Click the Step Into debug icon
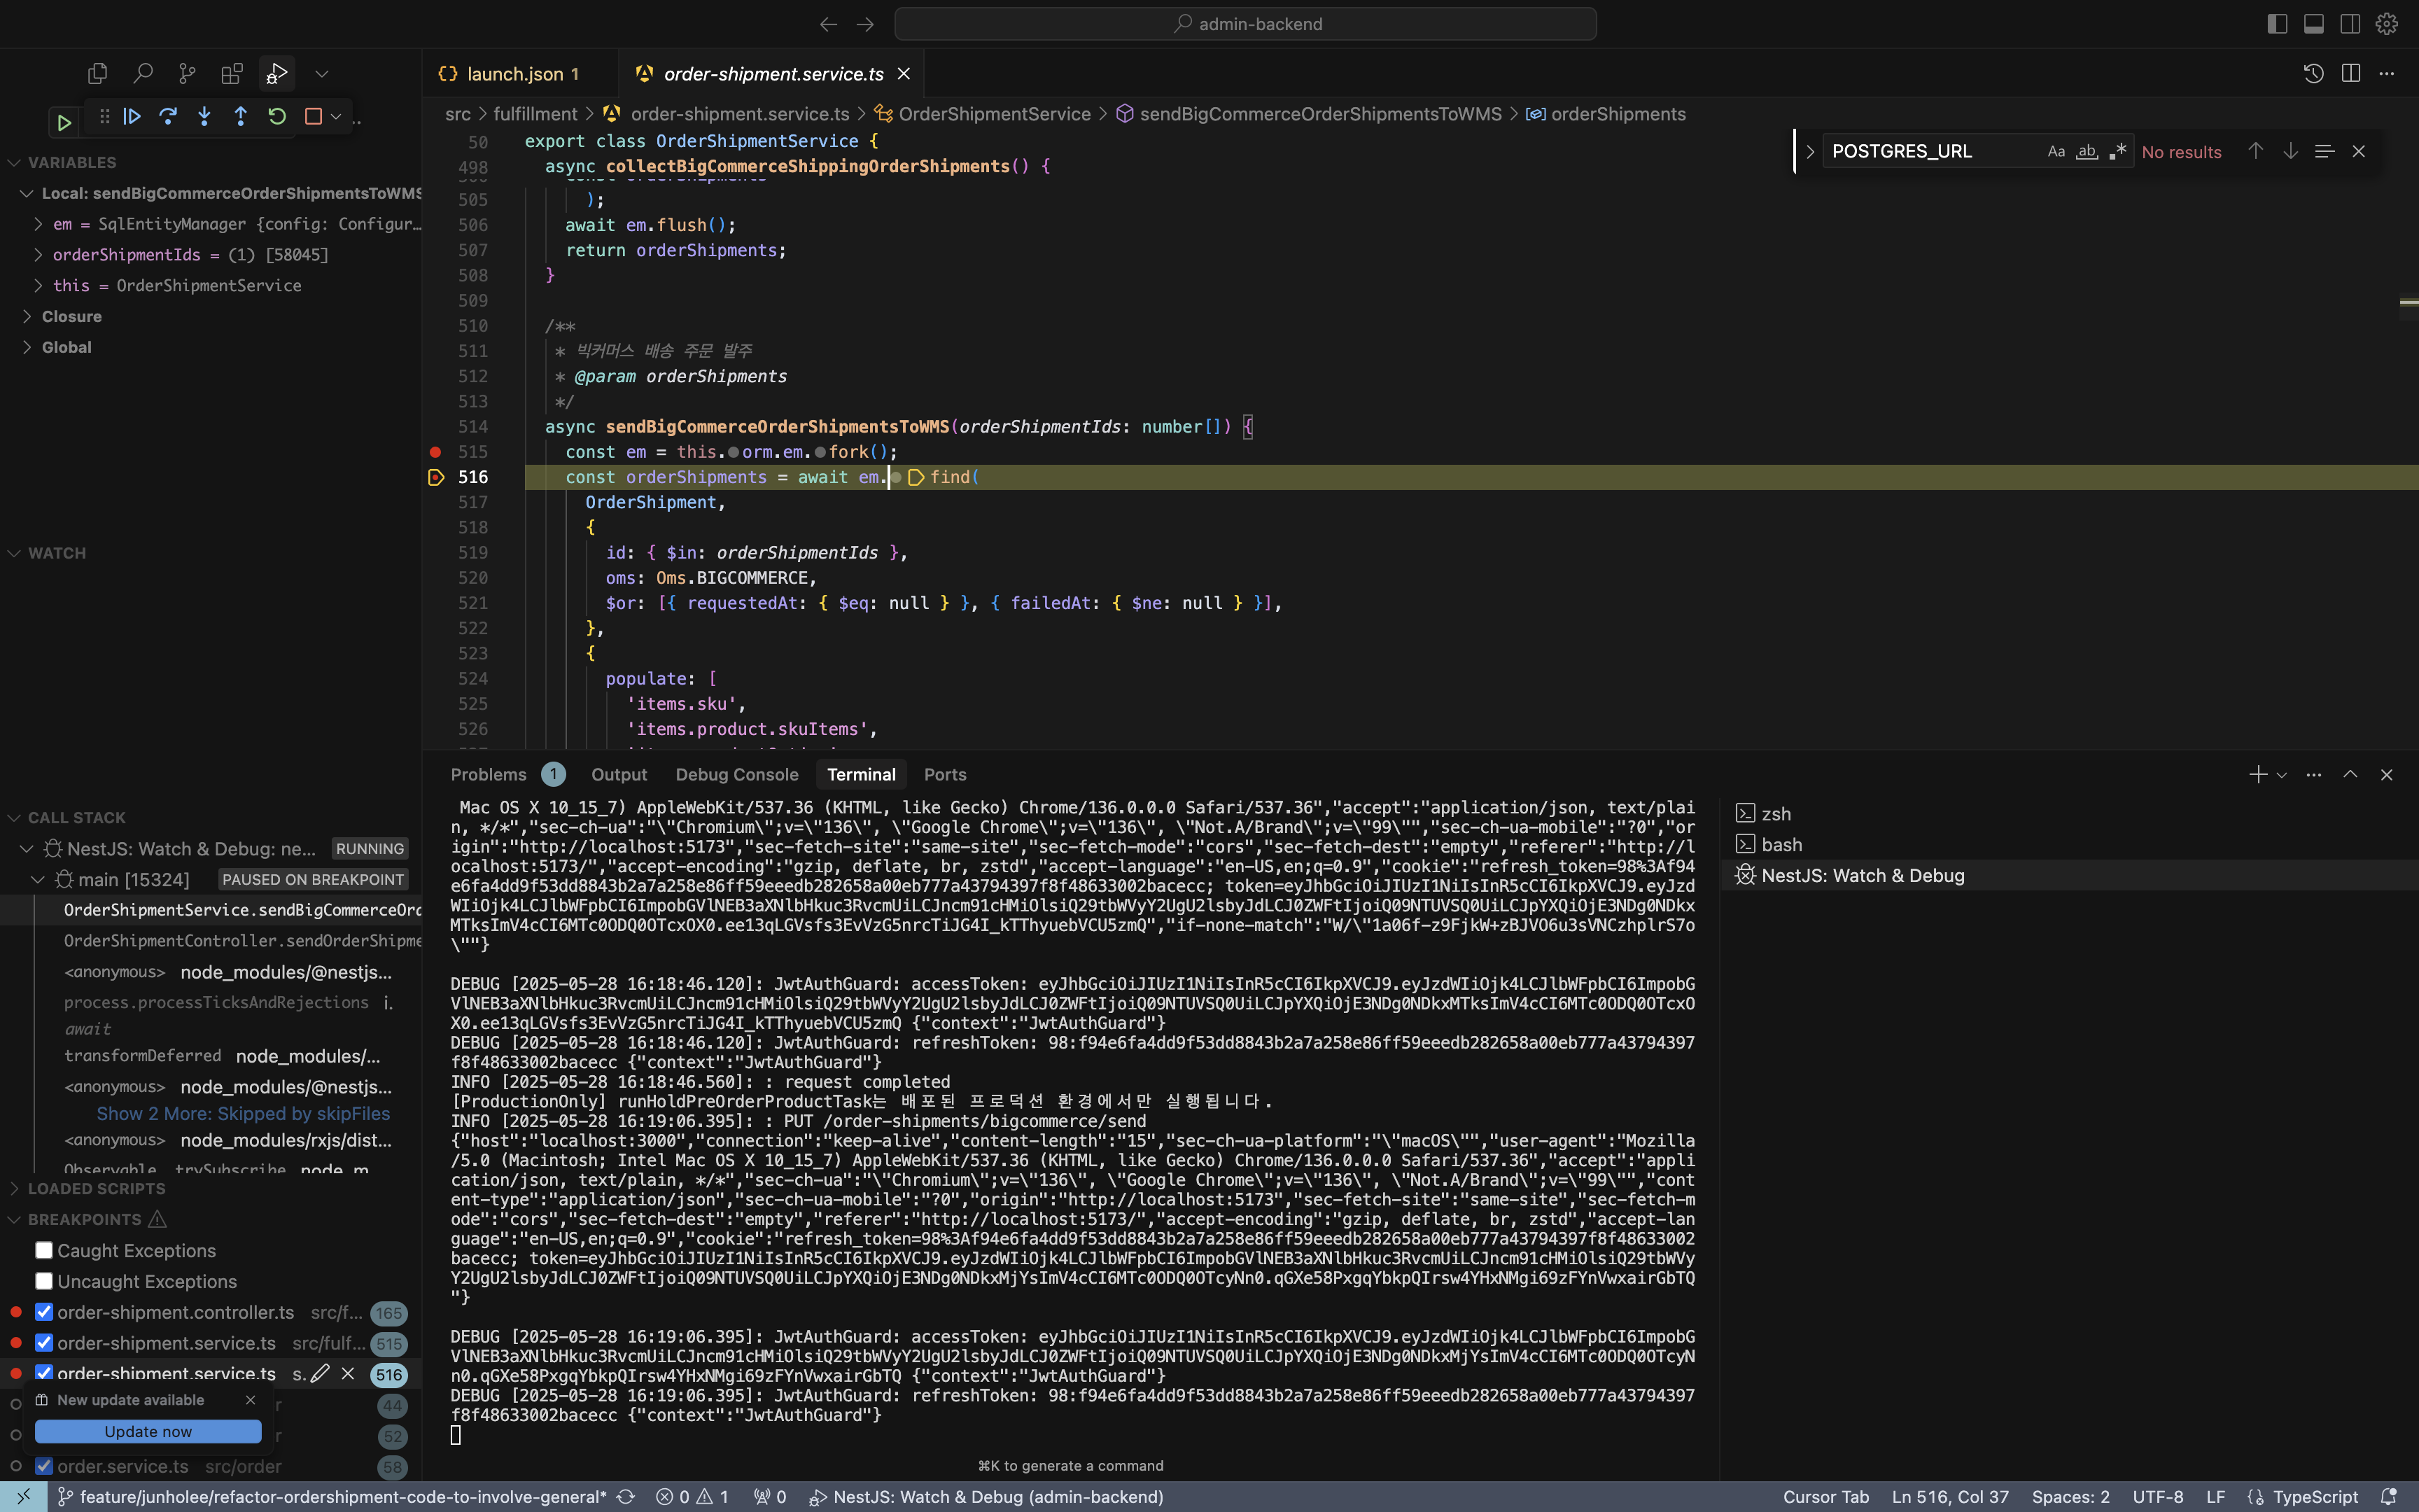Image resolution: width=2419 pixels, height=1512 pixels. coord(204,117)
